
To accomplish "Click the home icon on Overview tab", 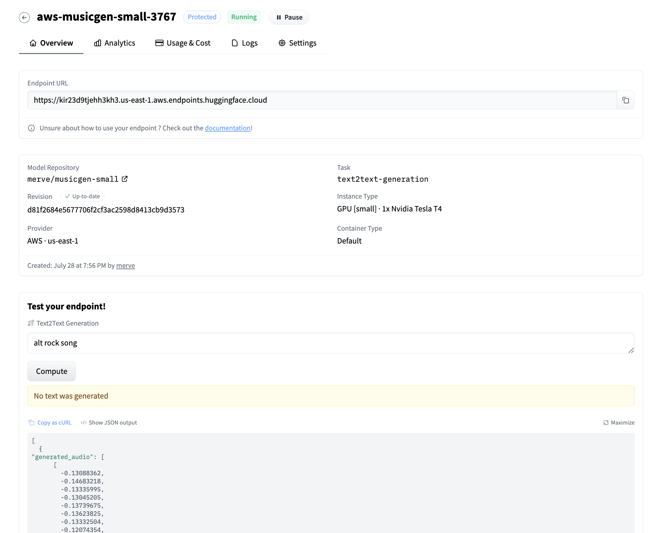I will (33, 43).
